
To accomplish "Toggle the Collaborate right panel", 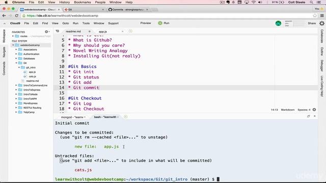I will 322,36.
